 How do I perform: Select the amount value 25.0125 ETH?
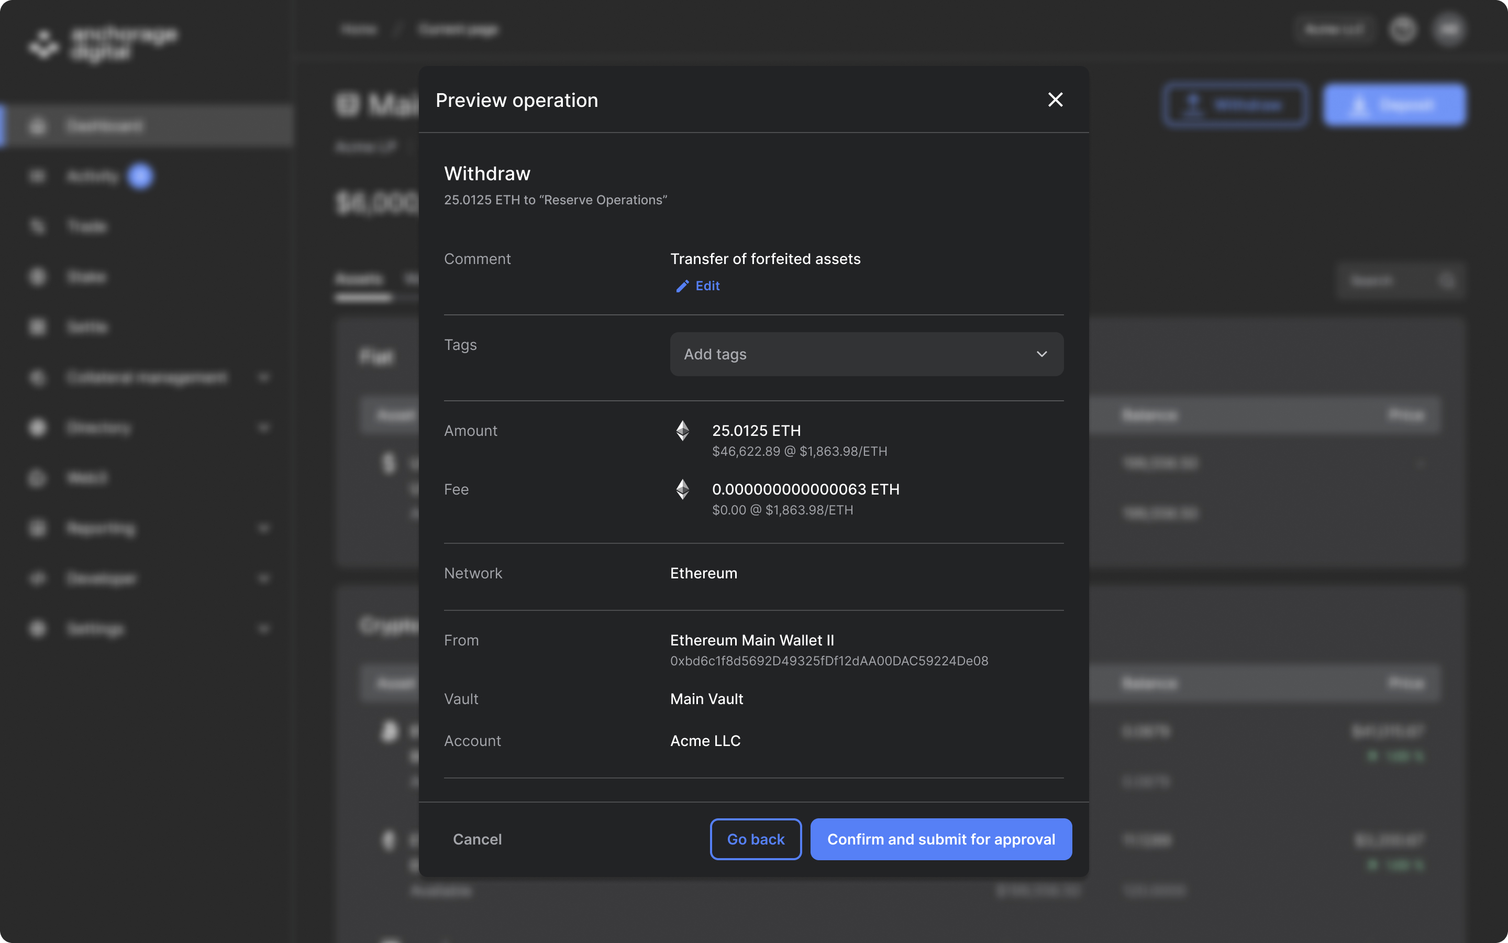point(756,430)
